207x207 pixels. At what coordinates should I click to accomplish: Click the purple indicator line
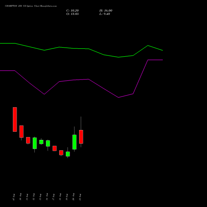82,79
